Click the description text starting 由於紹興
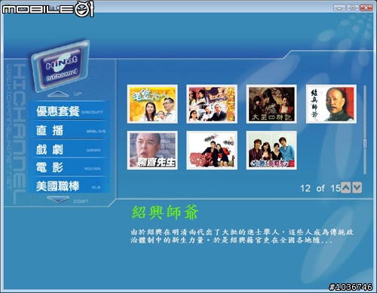 point(242,236)
